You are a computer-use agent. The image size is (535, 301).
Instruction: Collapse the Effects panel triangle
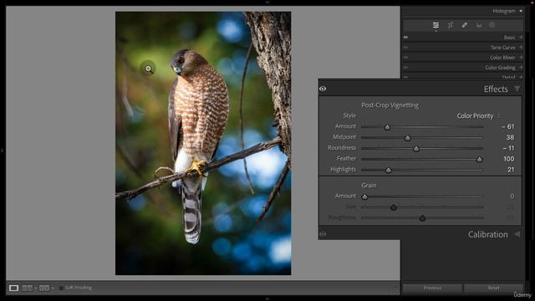point(517,89)
